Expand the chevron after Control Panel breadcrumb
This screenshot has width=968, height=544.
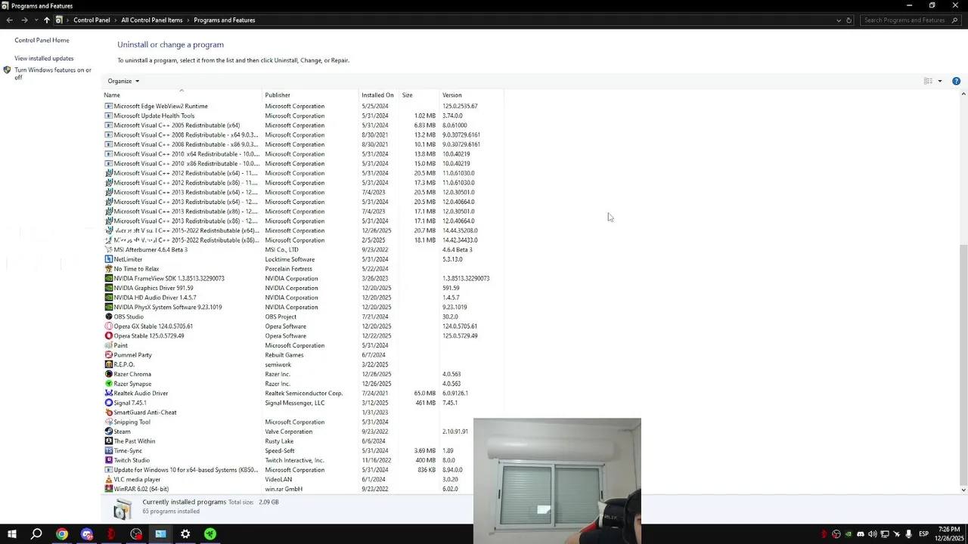[x=116, y=20]
